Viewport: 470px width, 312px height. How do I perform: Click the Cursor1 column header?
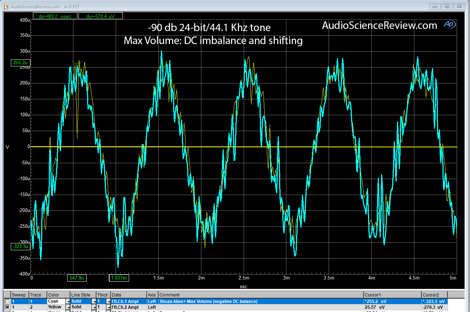click(393, 295)
